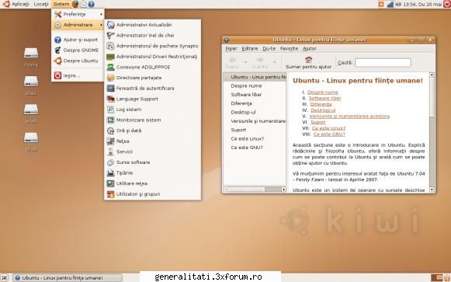Follow the Despre nume link

323,92
